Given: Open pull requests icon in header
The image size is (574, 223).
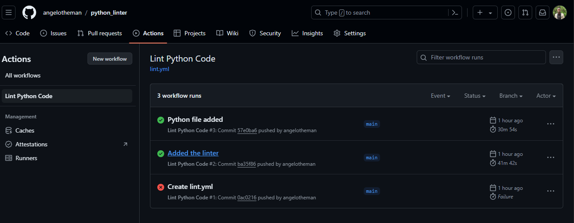Looking at the screenshot, I should pyautogui.click(x=525, y=13).
